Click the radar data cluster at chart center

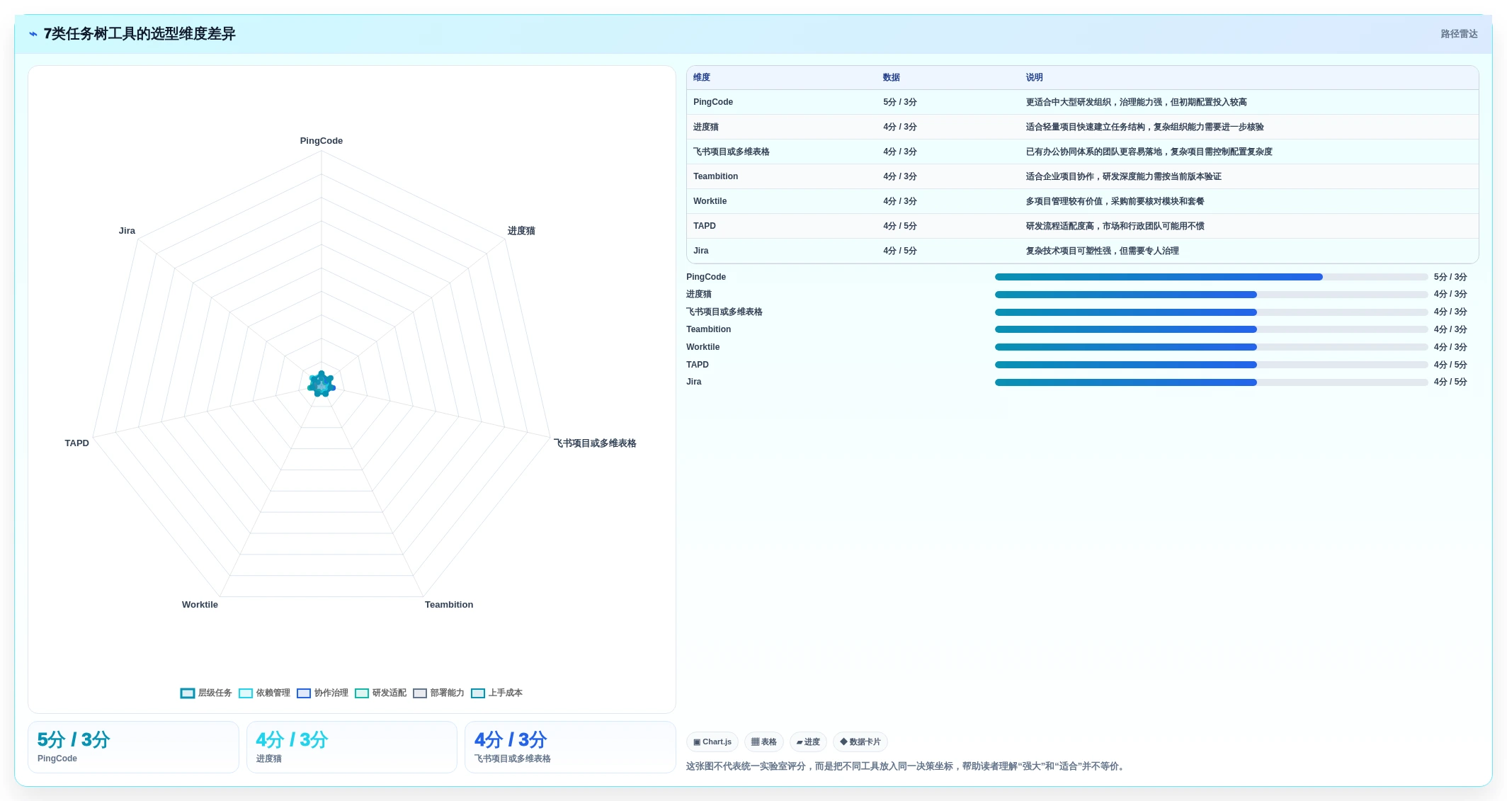(x=322, y=385)
